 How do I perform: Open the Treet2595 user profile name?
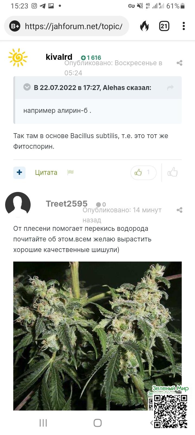point(67,204)
